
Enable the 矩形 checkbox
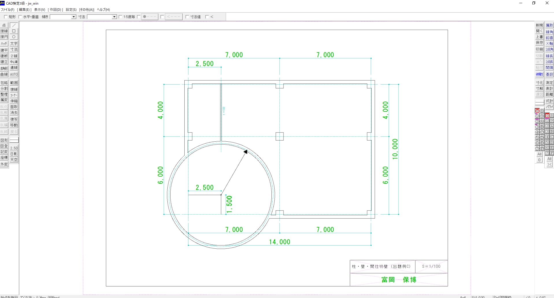pyautogui.click(x=6, y=17)
